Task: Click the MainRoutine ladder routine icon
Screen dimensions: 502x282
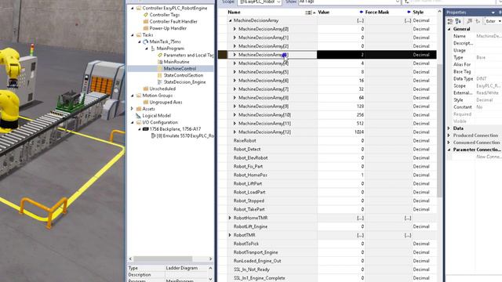Action: [x=160, y=62]
